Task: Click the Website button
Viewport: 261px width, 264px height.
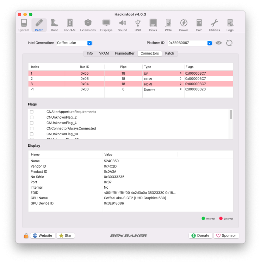Action: (43, 235)
